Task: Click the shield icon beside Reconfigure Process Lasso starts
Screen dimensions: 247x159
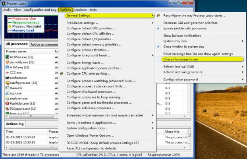Action: pyautogui.click(x=158, y=16)
